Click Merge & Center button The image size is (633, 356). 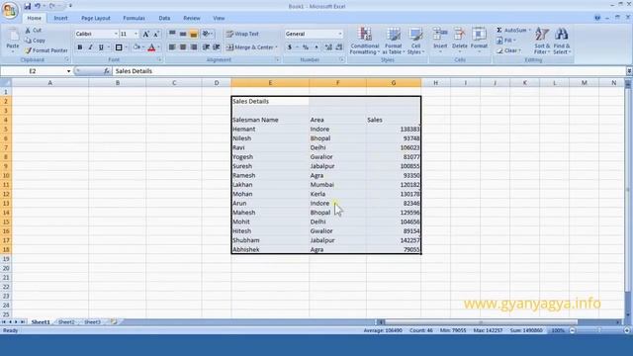249,47
